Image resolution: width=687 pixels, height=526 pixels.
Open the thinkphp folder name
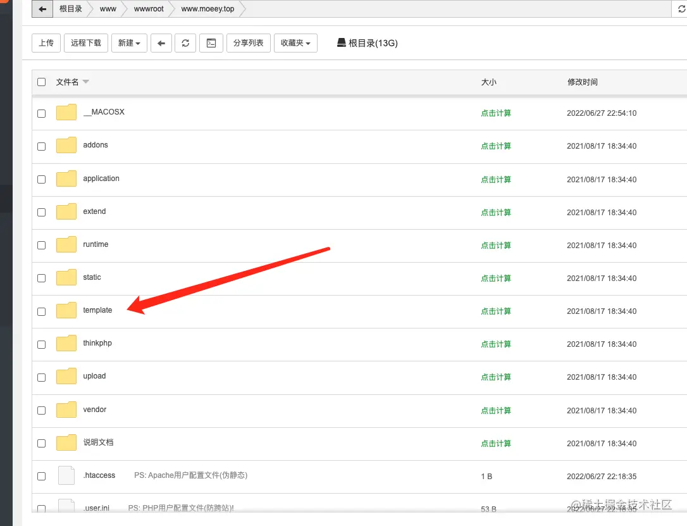tap(97, 343)
